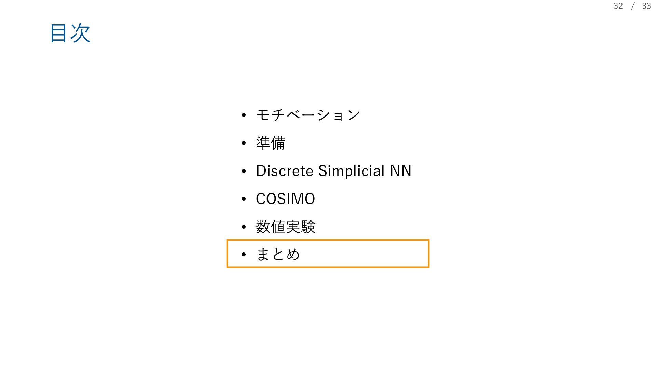The width and height of the screenshot is (656, 369).
Task: Click the bullet dot before まとめ
Action: click(x=244, y=255)
